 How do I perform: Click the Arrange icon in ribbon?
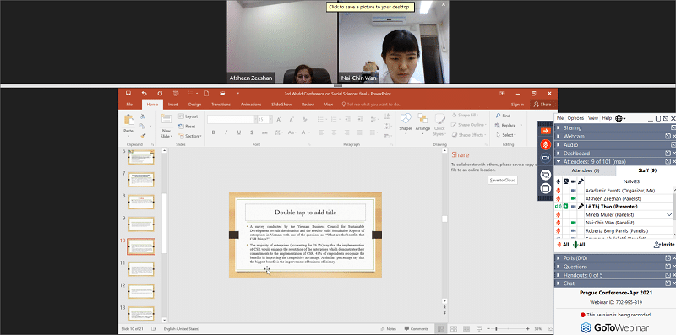(423, 122)
